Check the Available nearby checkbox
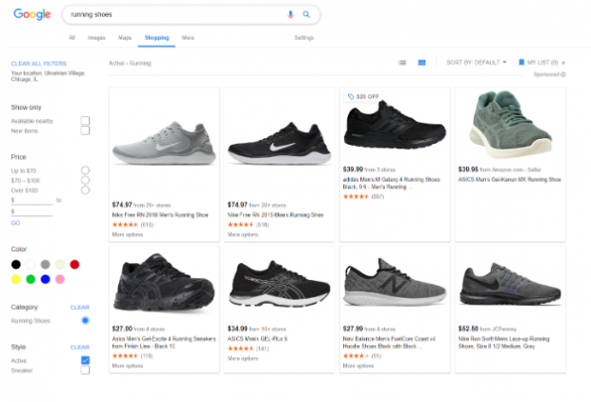Viewport: 591px width, 402px height. 85,121
